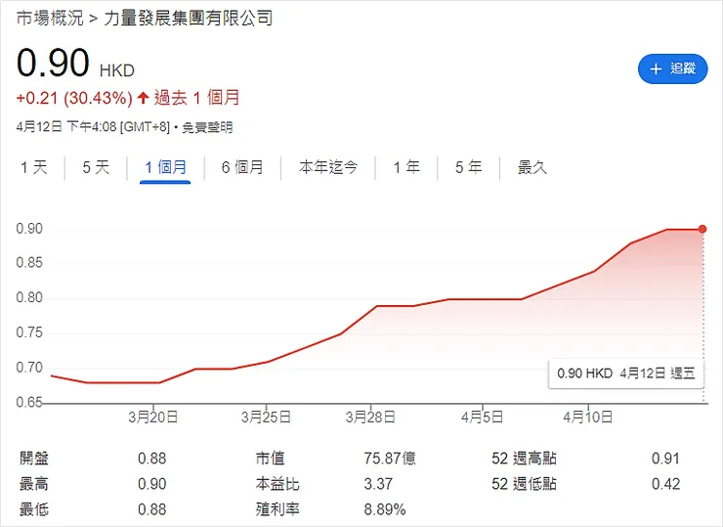Select the 5 年 time range tab
The width and height of the screenshot is (723, 527).
(x=468, y=167)
